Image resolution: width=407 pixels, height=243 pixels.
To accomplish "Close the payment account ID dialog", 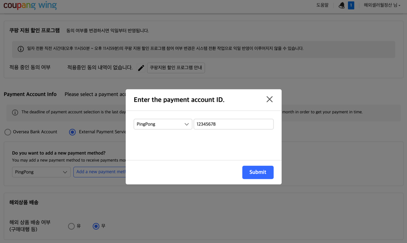I will tap(269, 99).
